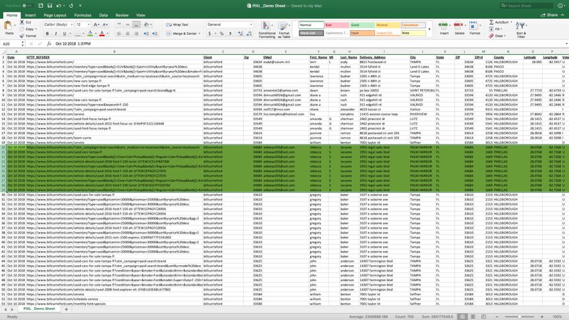Screen dimensions: 569x320
Task: Click the Undo arrow icon
Action: pos(58,6)
